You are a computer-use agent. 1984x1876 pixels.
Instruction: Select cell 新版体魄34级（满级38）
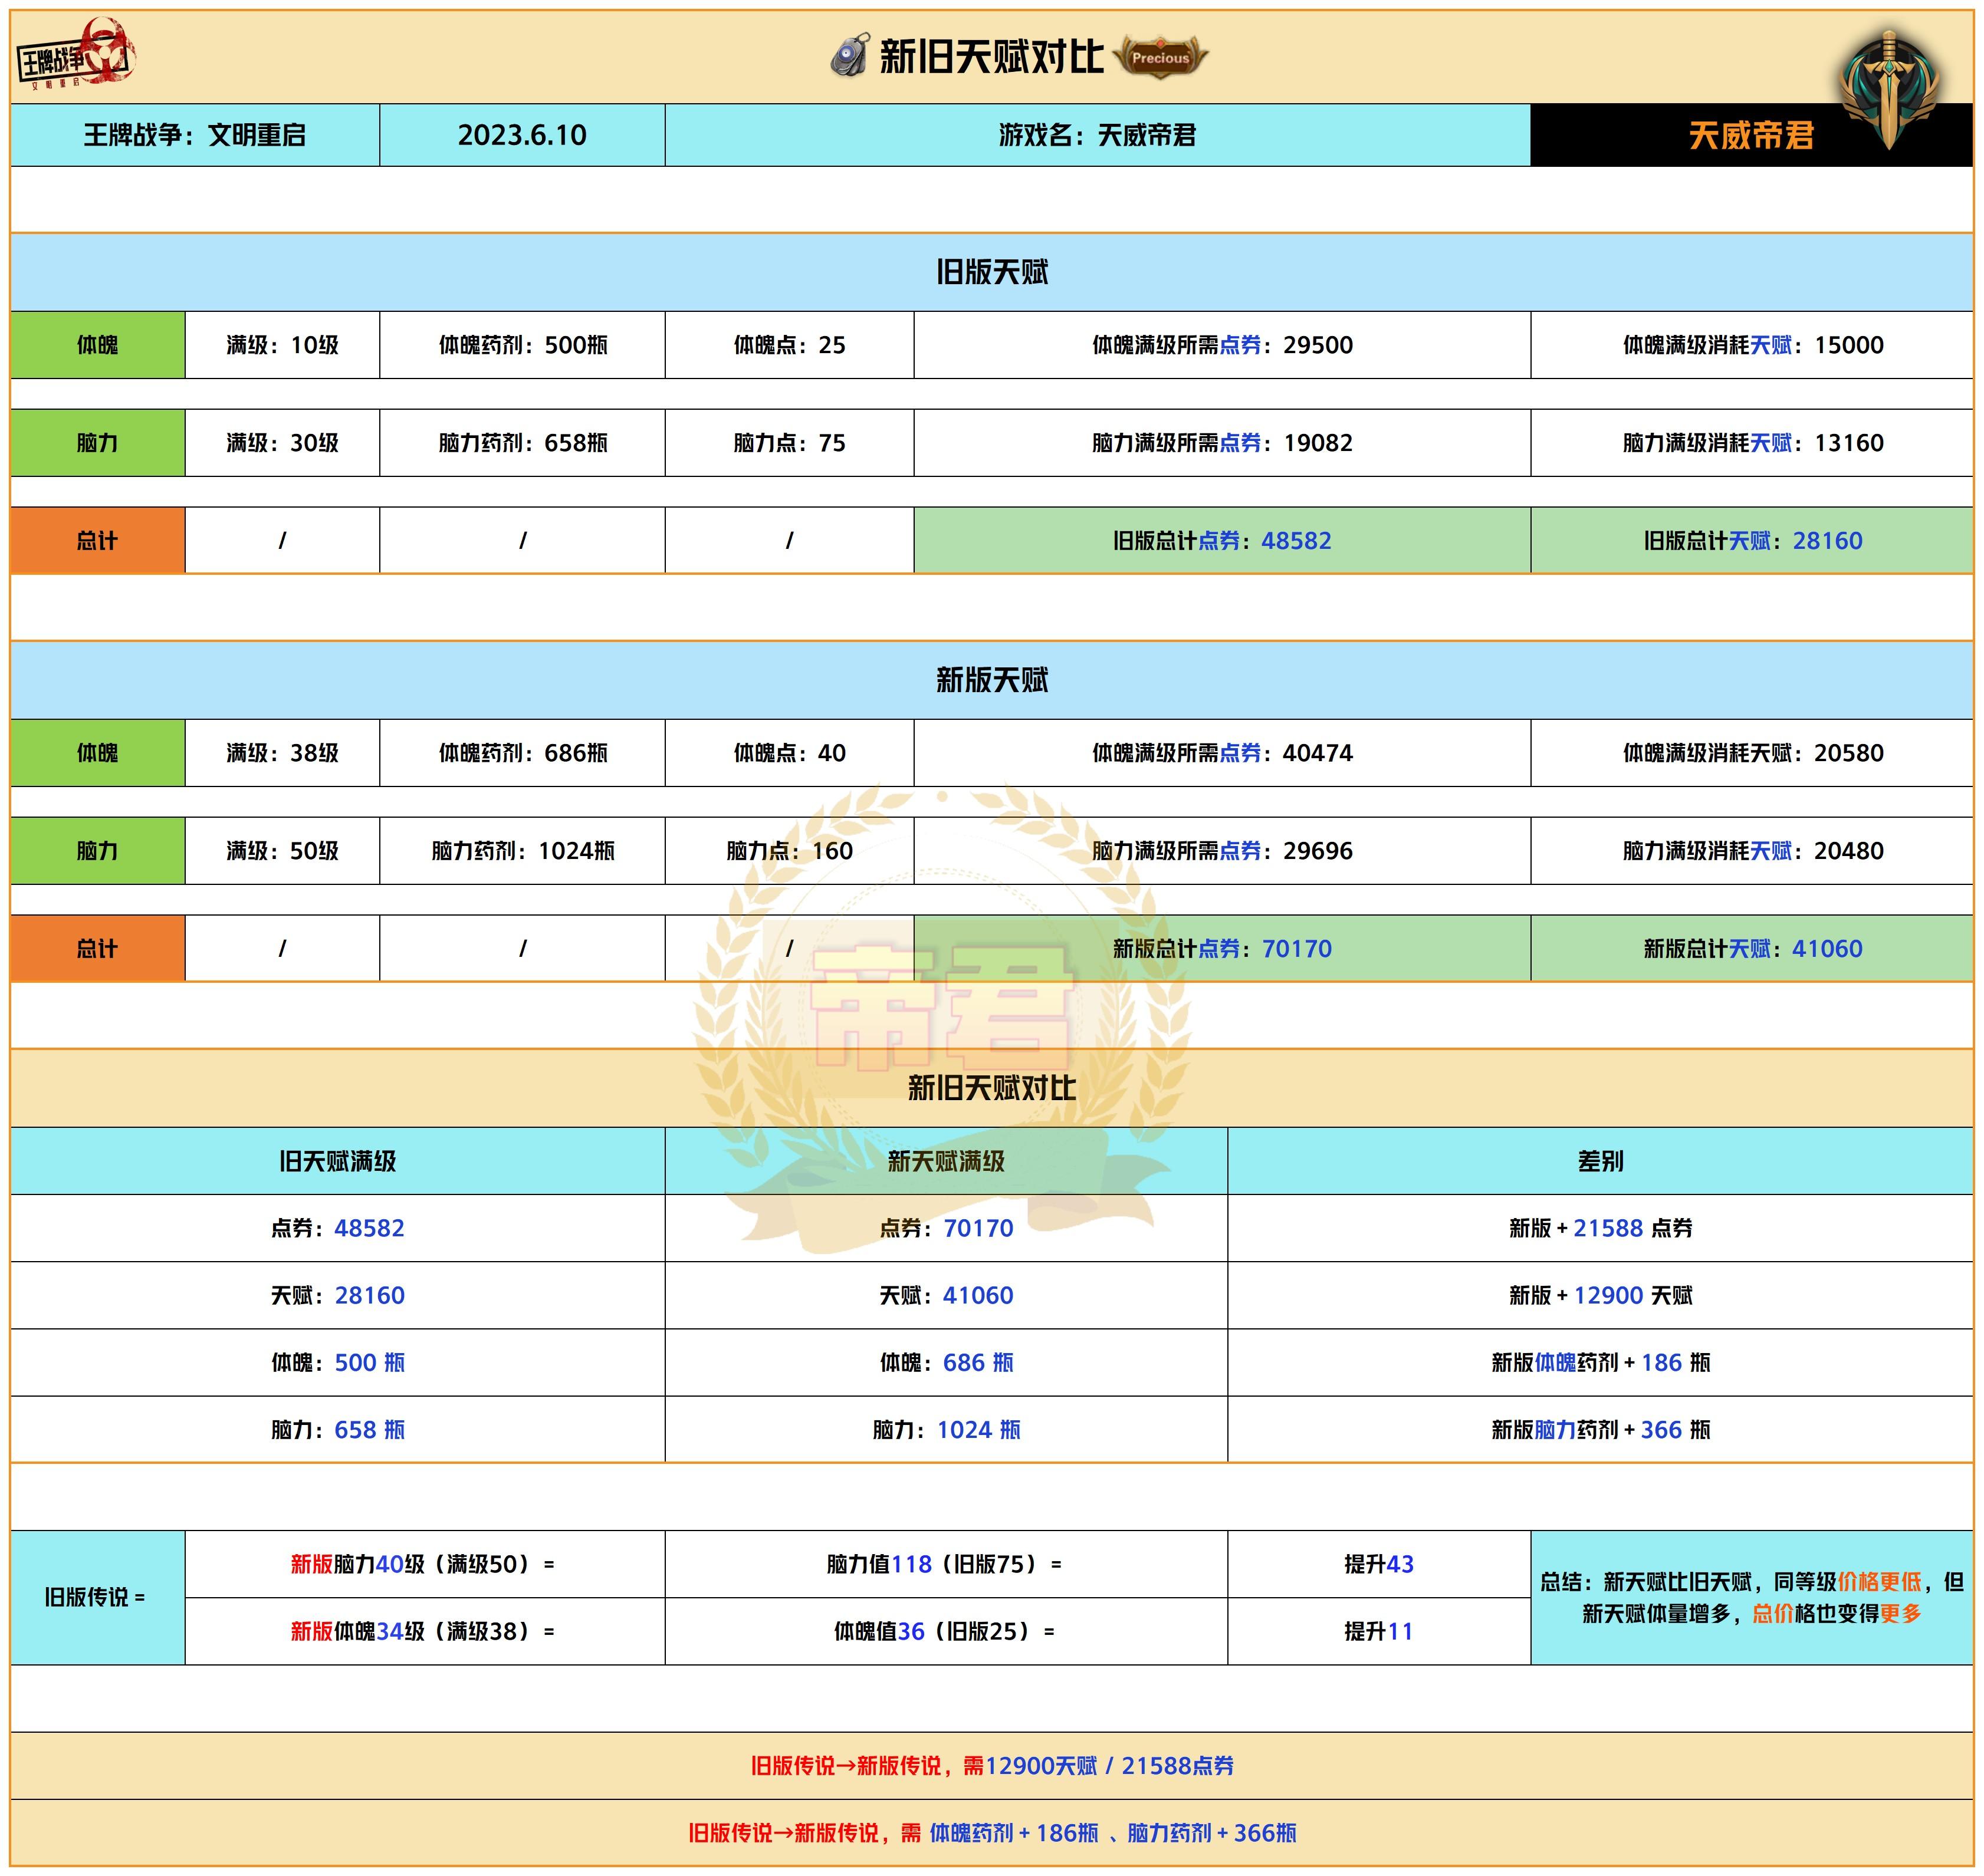(x=424, y=1632)
